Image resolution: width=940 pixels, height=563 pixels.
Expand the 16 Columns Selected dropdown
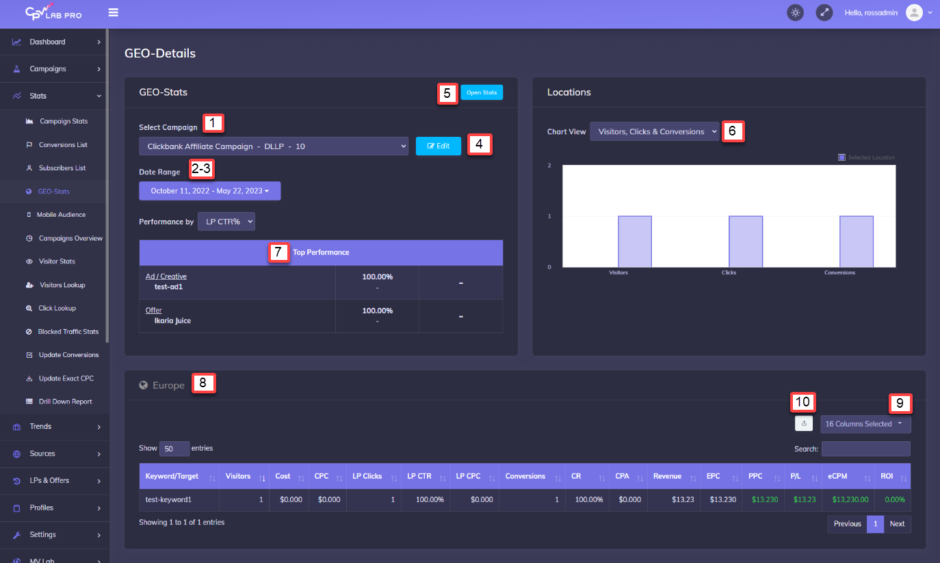865,424
